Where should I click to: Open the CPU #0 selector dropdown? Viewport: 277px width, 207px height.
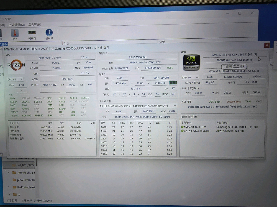pos(15,79)
